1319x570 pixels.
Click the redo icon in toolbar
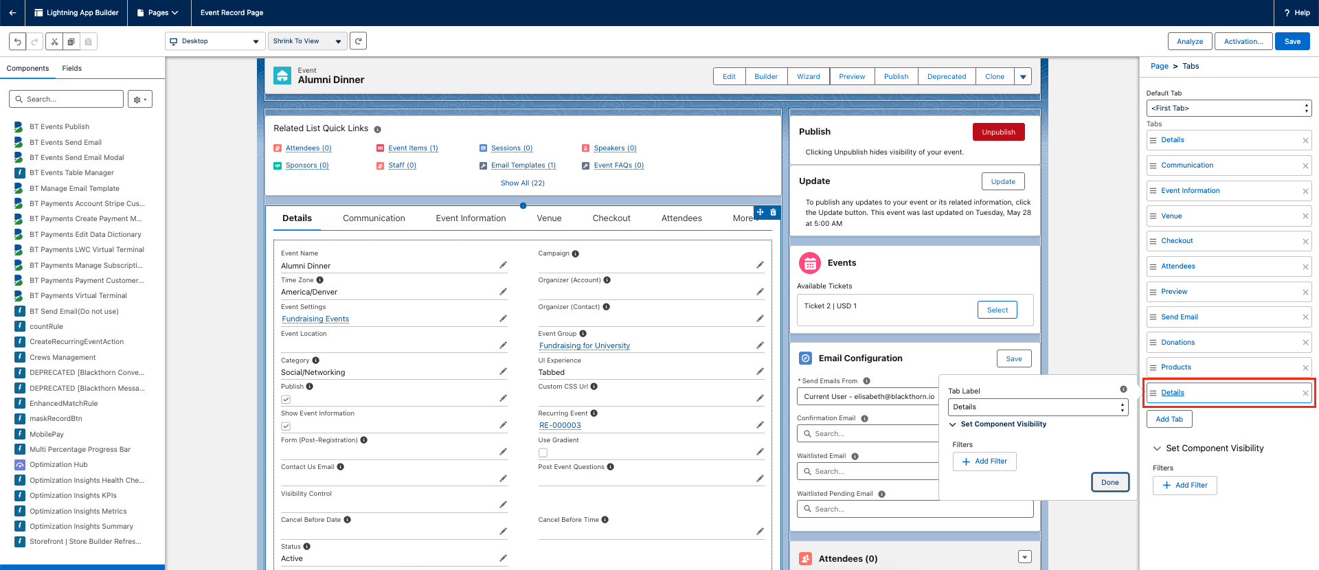tap(34, 41)
